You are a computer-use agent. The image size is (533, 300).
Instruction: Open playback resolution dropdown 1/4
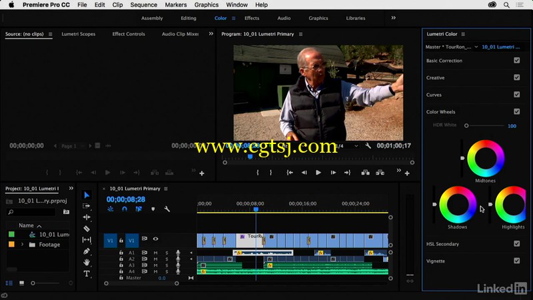(x=346, y=146)
